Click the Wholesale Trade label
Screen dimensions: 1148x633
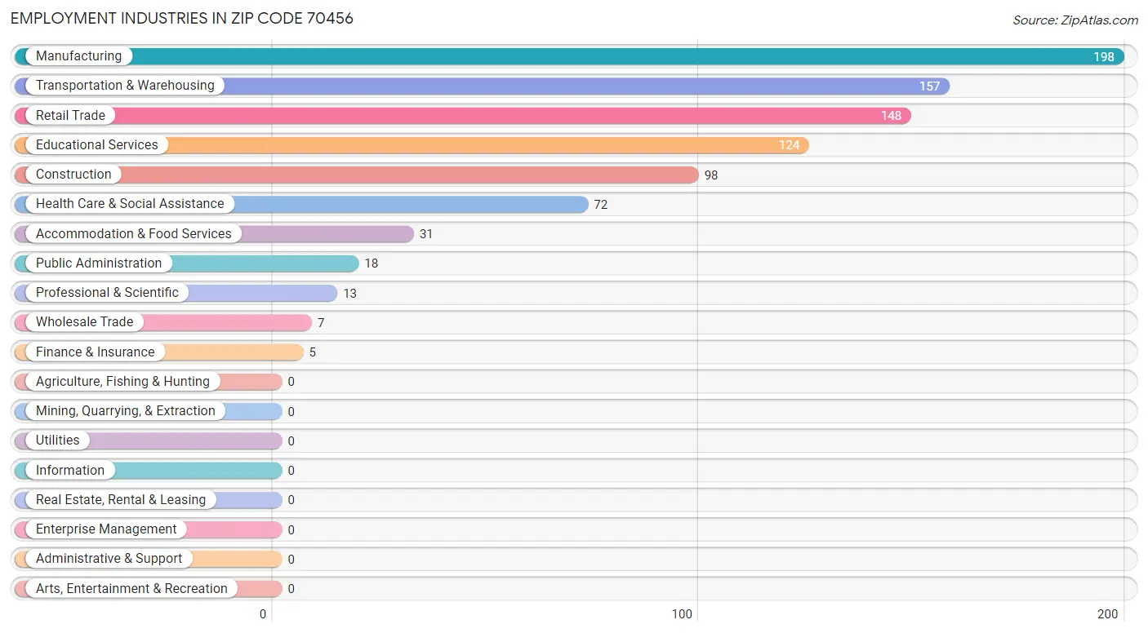click(84, 322)
